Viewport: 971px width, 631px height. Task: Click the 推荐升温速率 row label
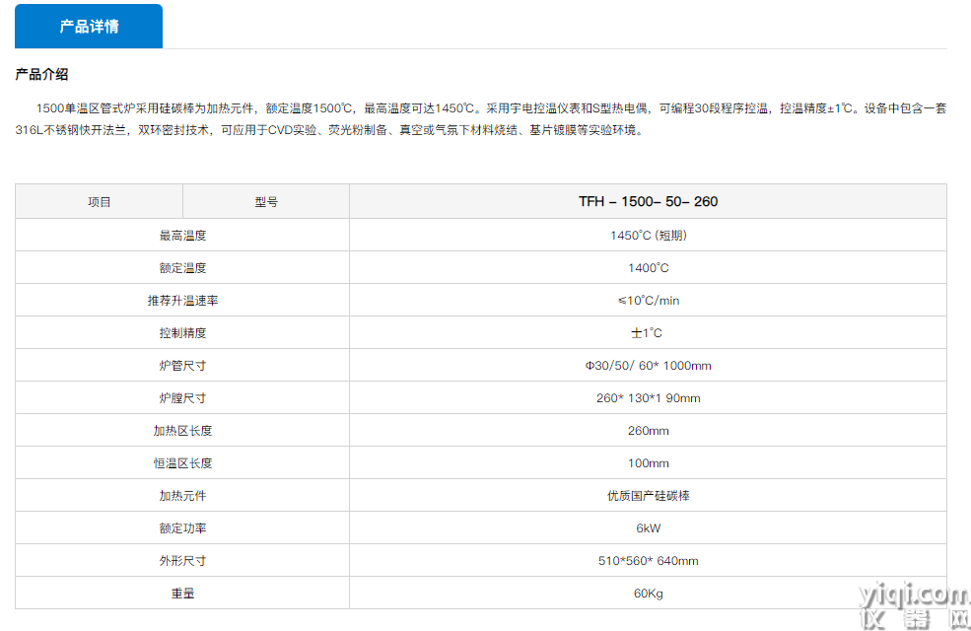pos(182,301)
